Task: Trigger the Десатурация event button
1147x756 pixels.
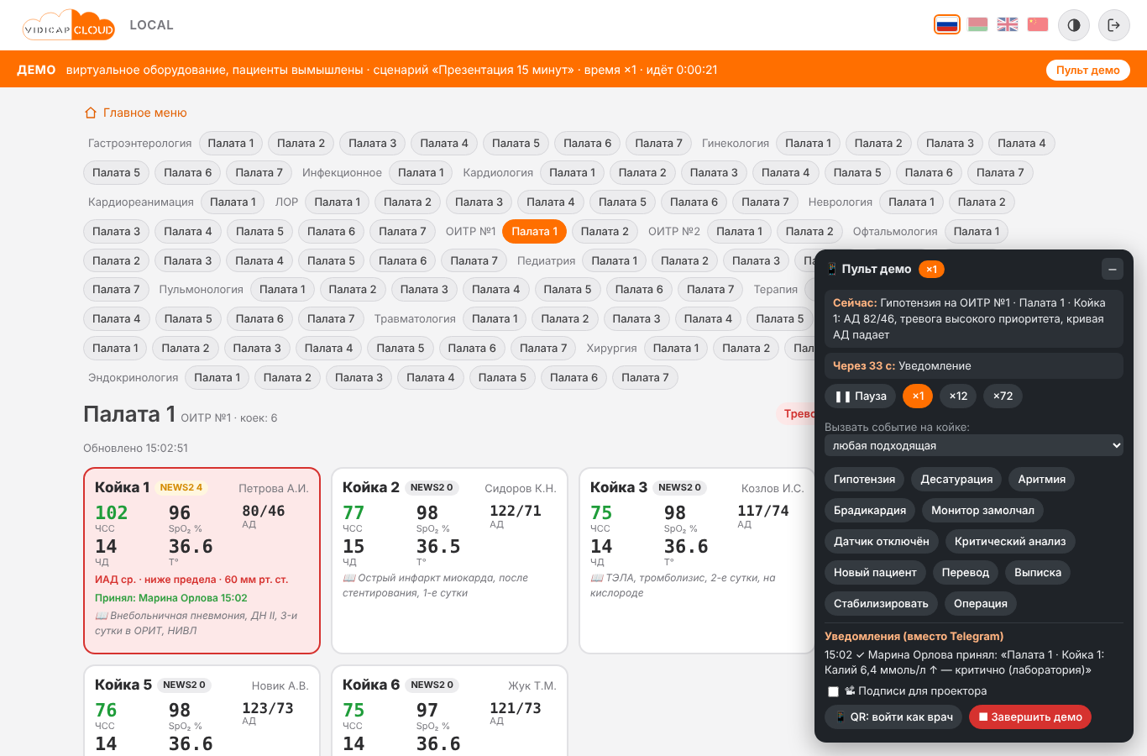Action: point(956,479)
